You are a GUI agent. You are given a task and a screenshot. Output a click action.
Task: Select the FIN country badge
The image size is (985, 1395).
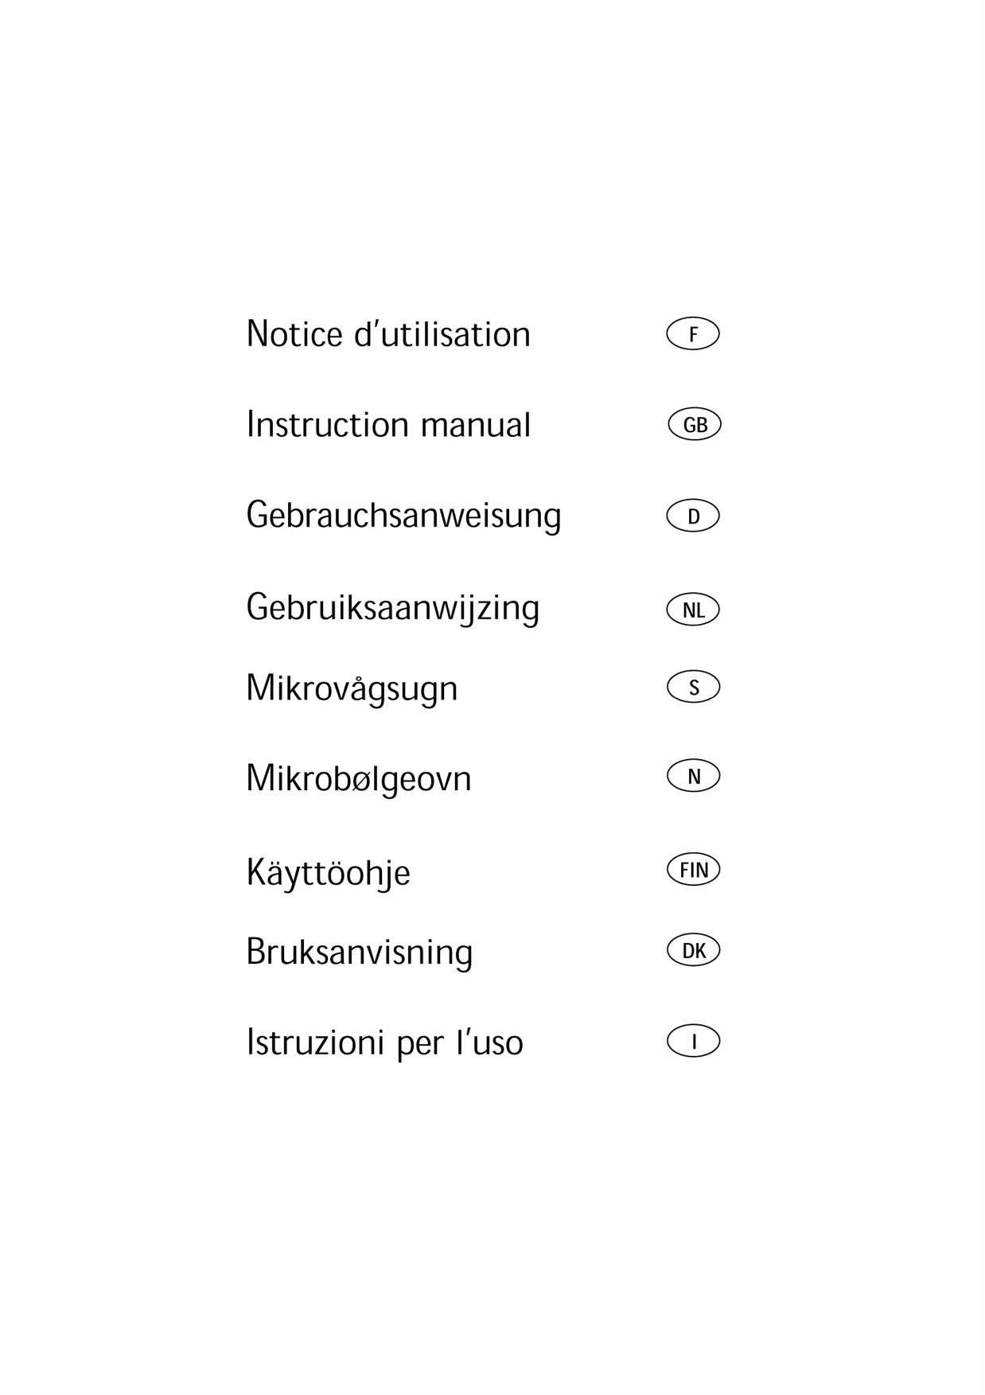coord(694,870)
